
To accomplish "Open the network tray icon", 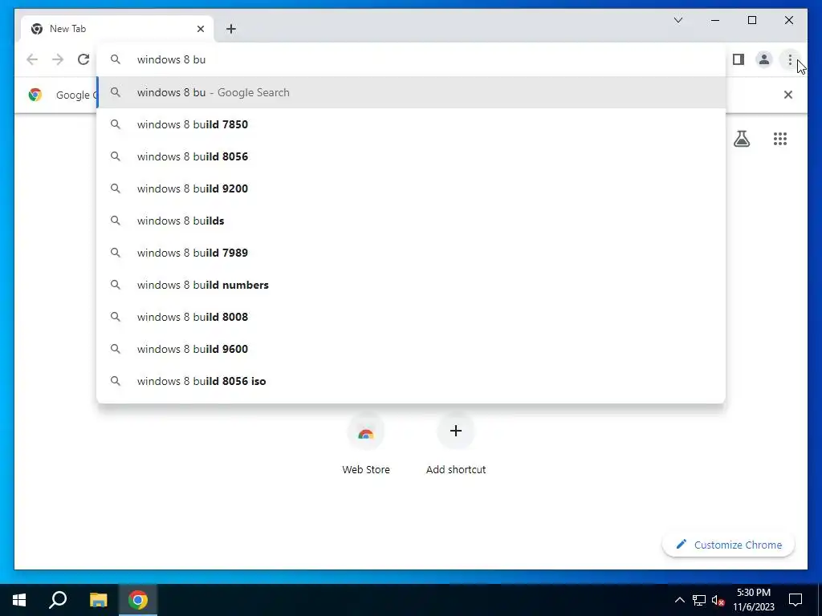I will pyautogui.click(x=699, y=600).
